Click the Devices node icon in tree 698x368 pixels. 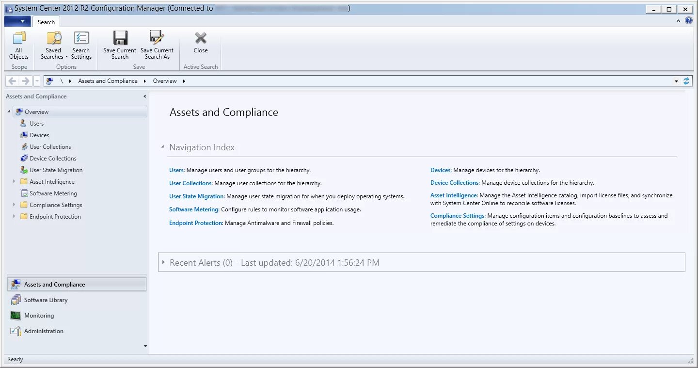24,135
